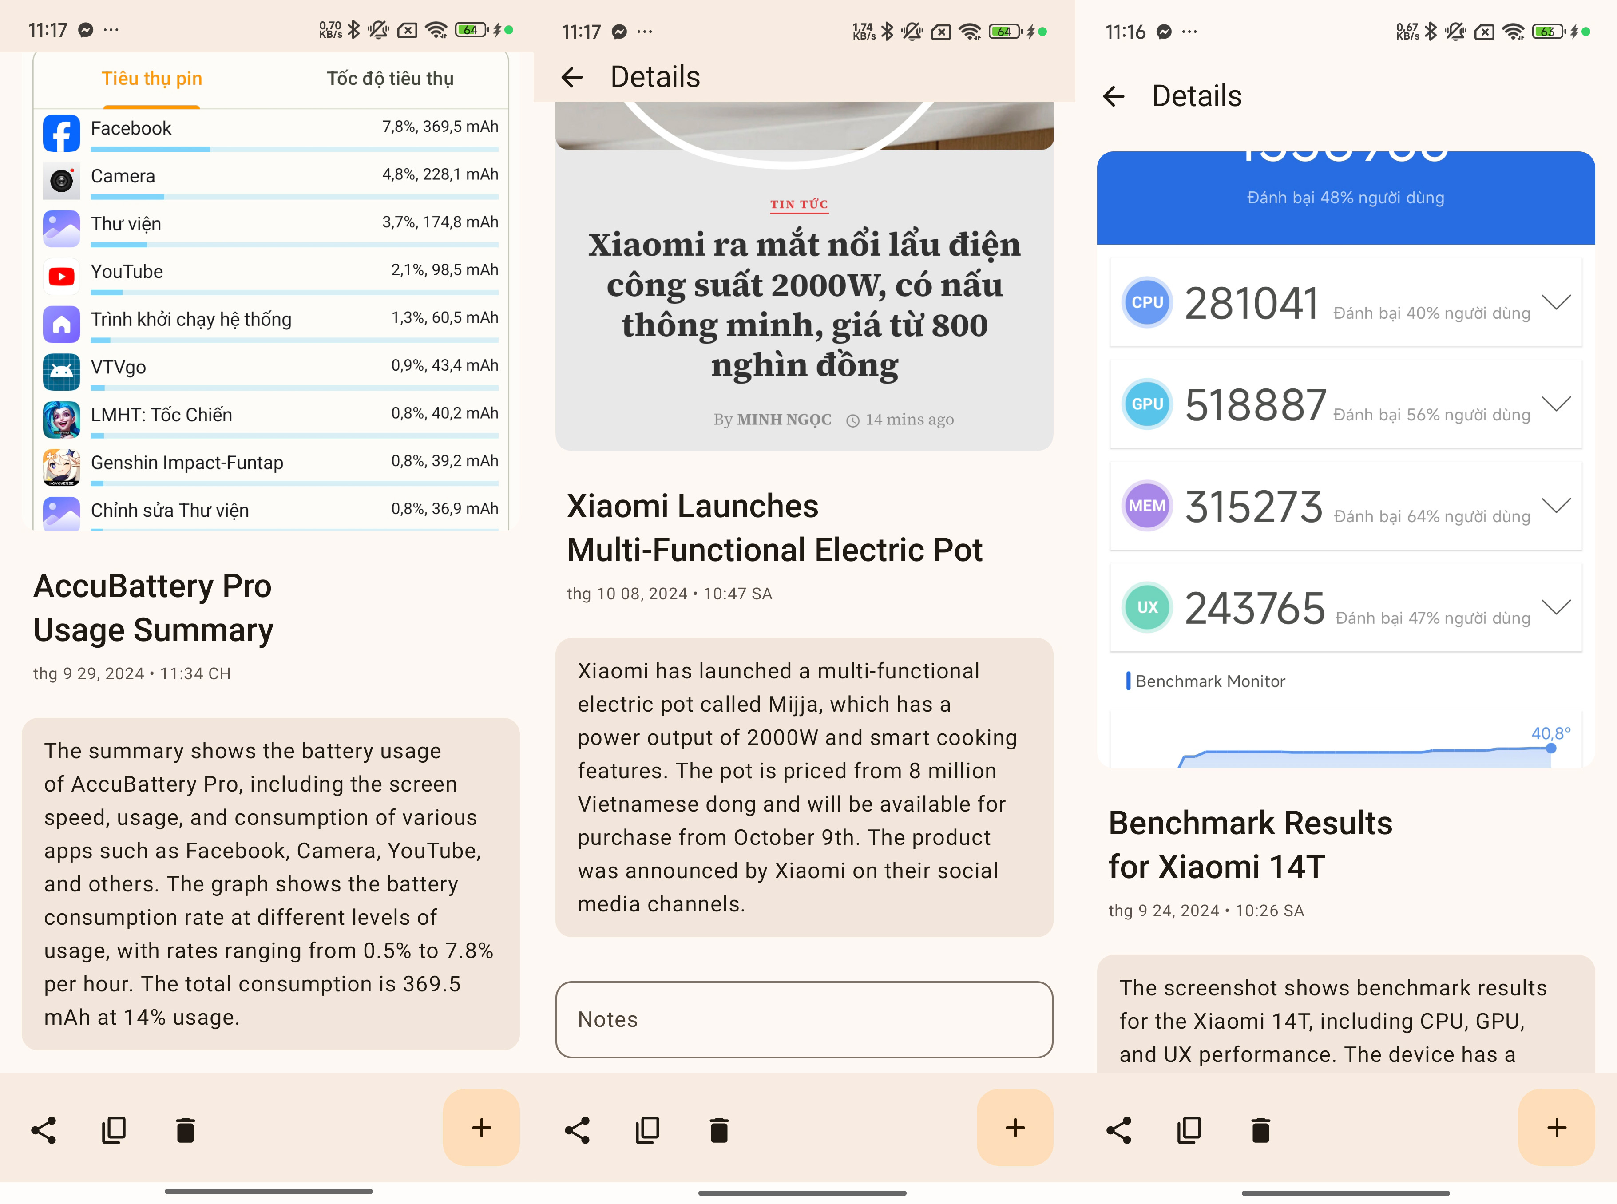1617x1204 pixels.
Task: Tap the Facebook app icon
Action: click(x=61, y=133)
